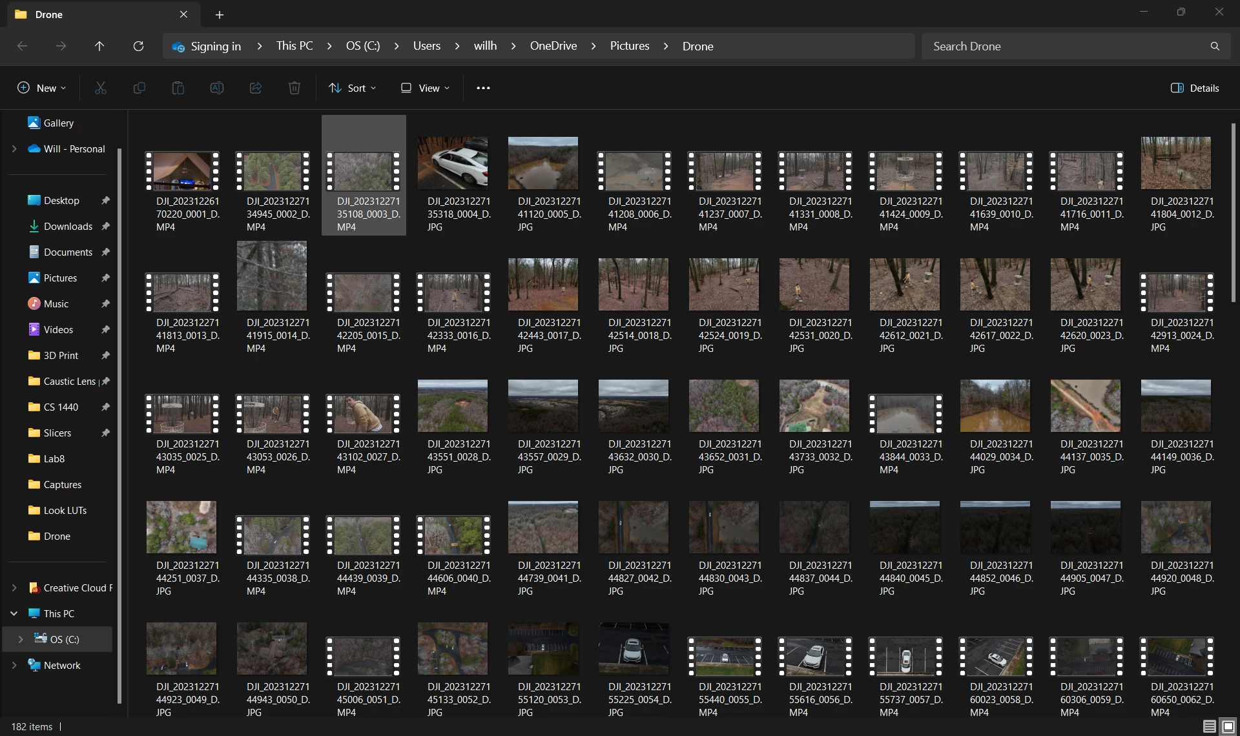Image resolution: width=1240 pixels, height=736 pixels.
Task: Click the Copy icon in toolbar
Action: 139,88
